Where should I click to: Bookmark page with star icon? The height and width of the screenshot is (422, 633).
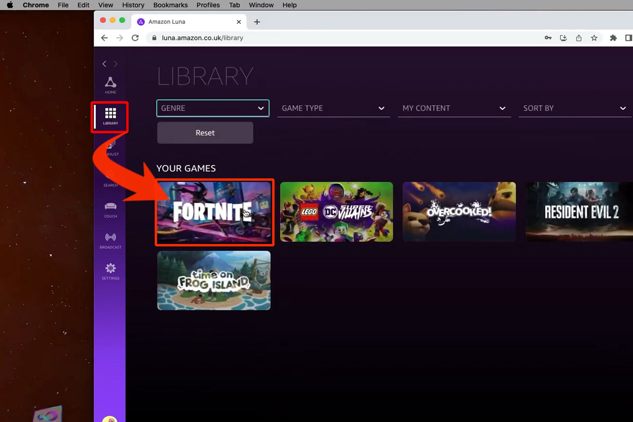[x=594, y=38]
